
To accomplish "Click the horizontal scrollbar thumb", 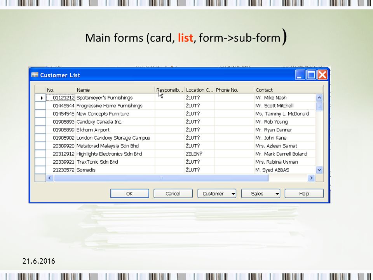I will point(161,178).
